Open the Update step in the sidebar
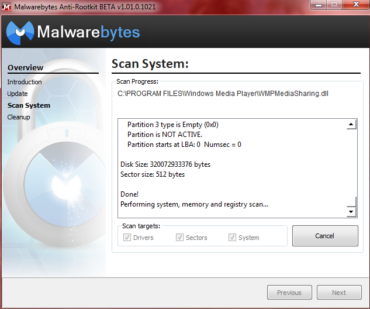Screen dimensions: 370x309 point(18,94)
